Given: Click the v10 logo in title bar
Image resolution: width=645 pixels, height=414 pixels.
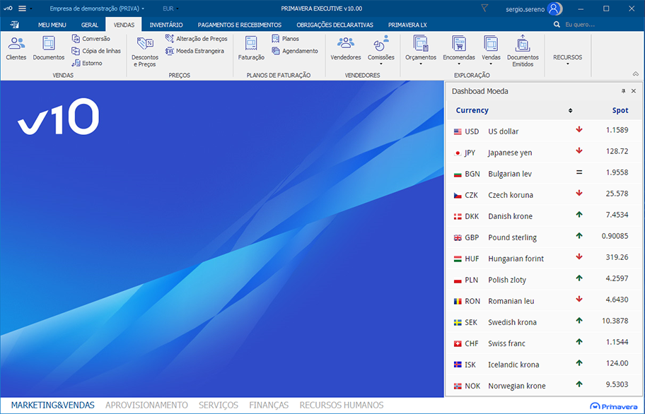Looking at the screenshot, I should click(x=8, y=8).
